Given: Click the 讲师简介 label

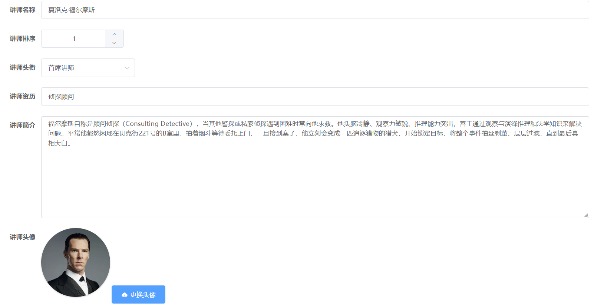Looking at the screenshot, I should pos(22,125).
